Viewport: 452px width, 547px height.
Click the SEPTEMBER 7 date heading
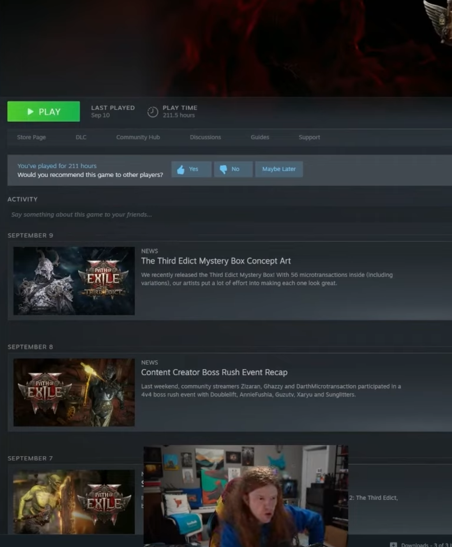point(30,458)
